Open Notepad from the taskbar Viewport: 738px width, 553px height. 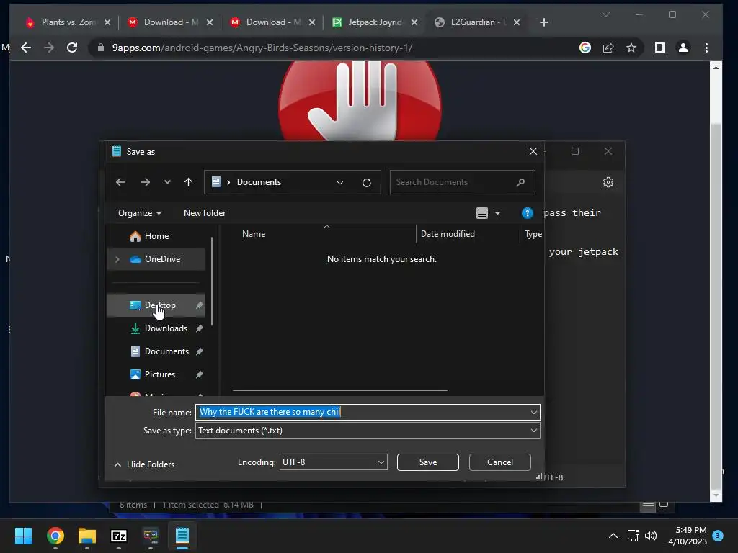182,536
